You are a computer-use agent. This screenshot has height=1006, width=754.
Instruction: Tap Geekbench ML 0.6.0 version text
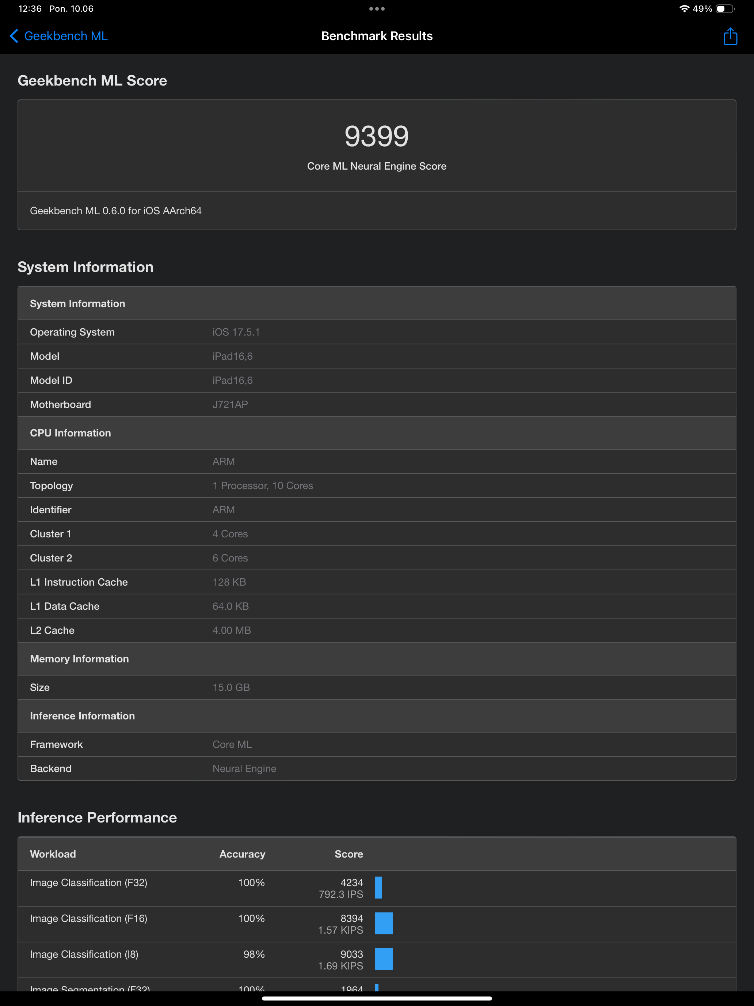pyautogui.click(x=115, y=211)
